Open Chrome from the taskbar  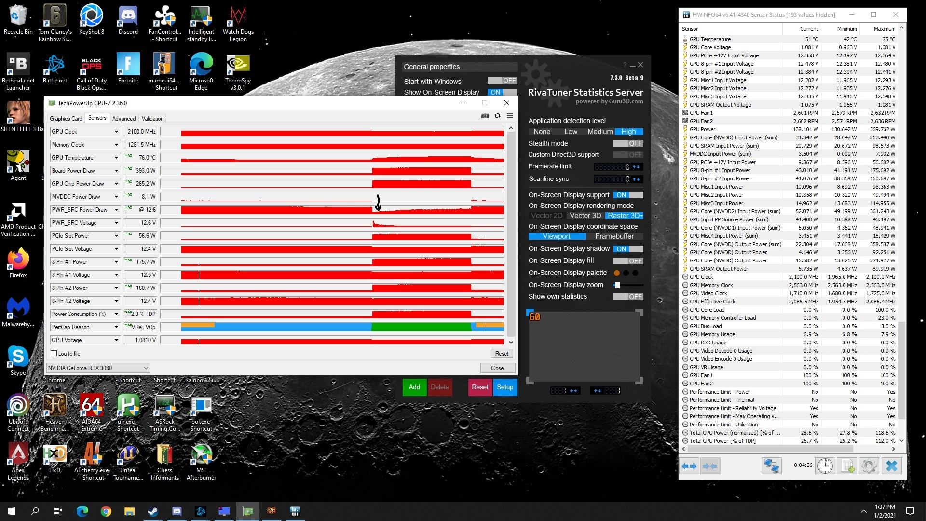pos(106,511)
